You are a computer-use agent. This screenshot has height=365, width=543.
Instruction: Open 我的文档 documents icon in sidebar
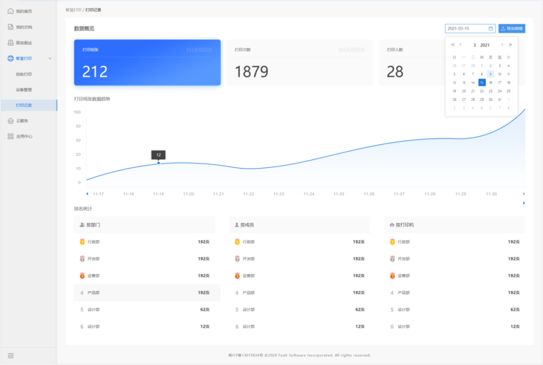(11, 27)
